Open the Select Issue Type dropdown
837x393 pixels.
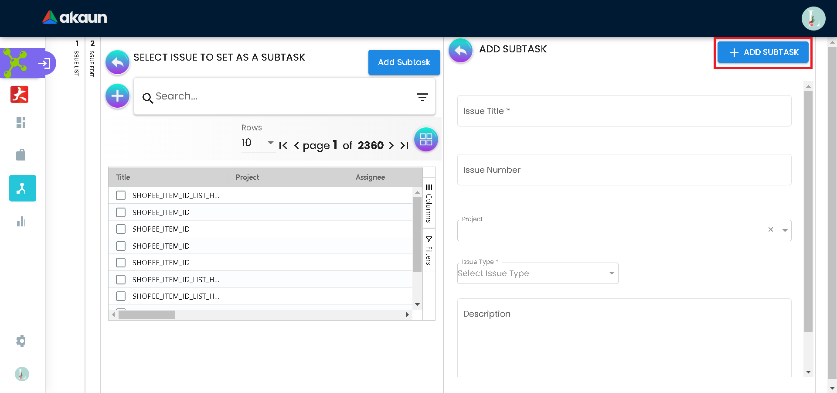point(537,273)
